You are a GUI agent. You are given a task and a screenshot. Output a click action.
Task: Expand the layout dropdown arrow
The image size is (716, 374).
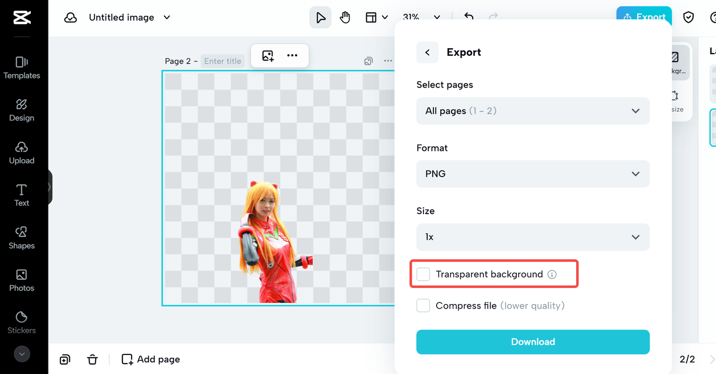coord(385,17)
